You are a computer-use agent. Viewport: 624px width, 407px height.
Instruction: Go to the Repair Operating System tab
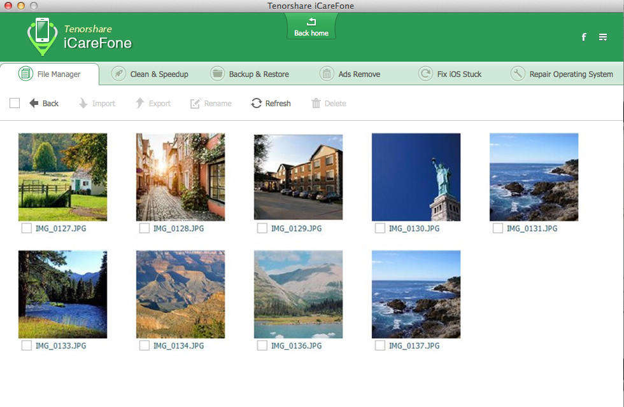[562, 74]
